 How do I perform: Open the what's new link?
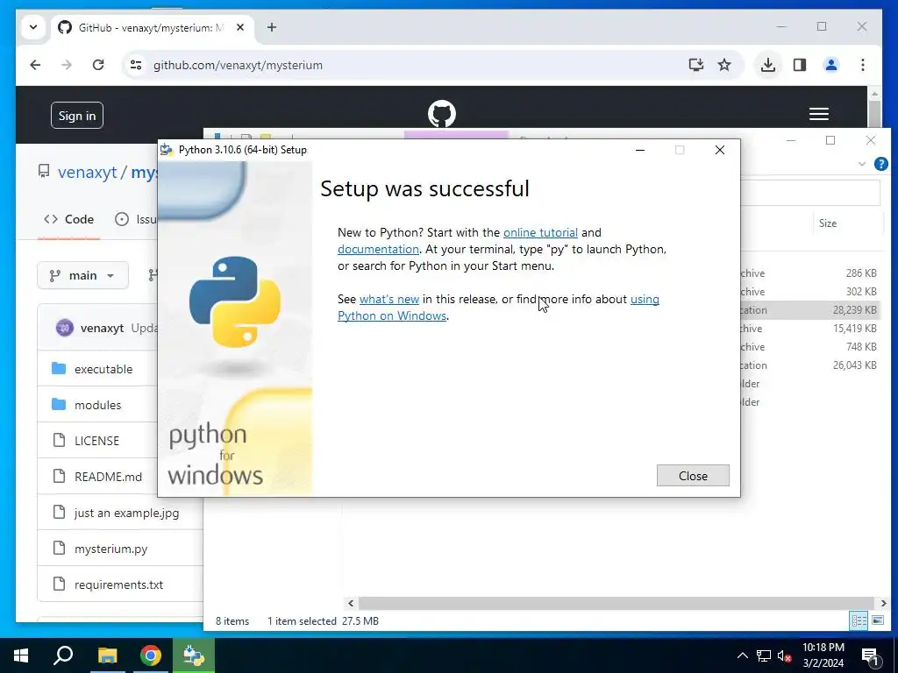tap(388, 299)
